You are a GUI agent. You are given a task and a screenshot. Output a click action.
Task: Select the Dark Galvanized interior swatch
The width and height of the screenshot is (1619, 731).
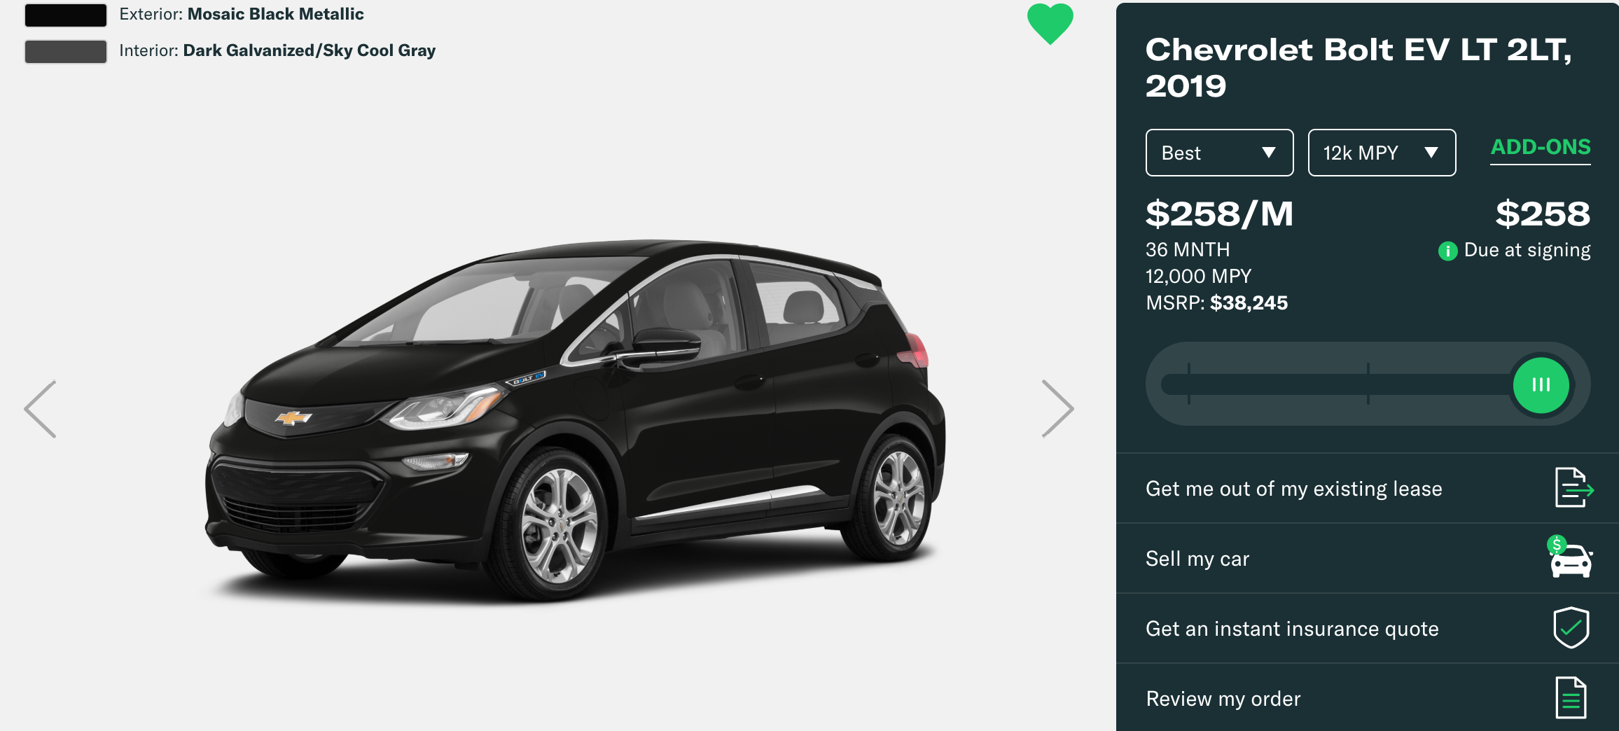click(66, 51)
